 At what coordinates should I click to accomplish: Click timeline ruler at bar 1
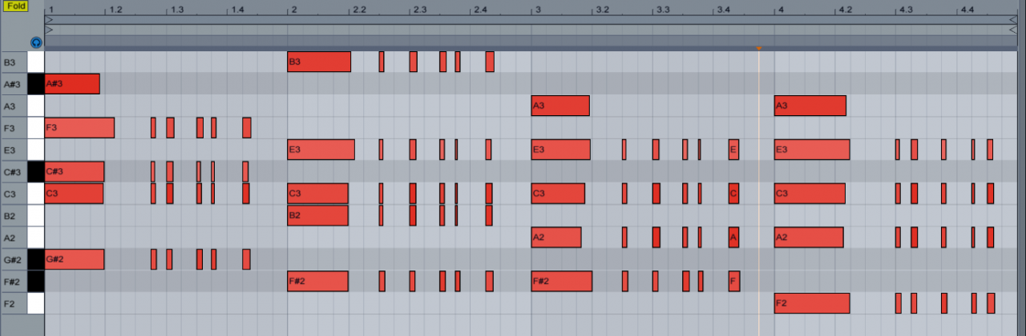[x=50, y=10]
